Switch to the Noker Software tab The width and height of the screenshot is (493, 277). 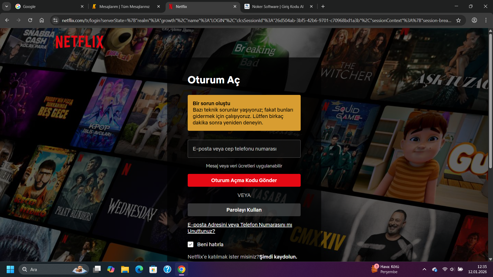click(x=279, y=7)
